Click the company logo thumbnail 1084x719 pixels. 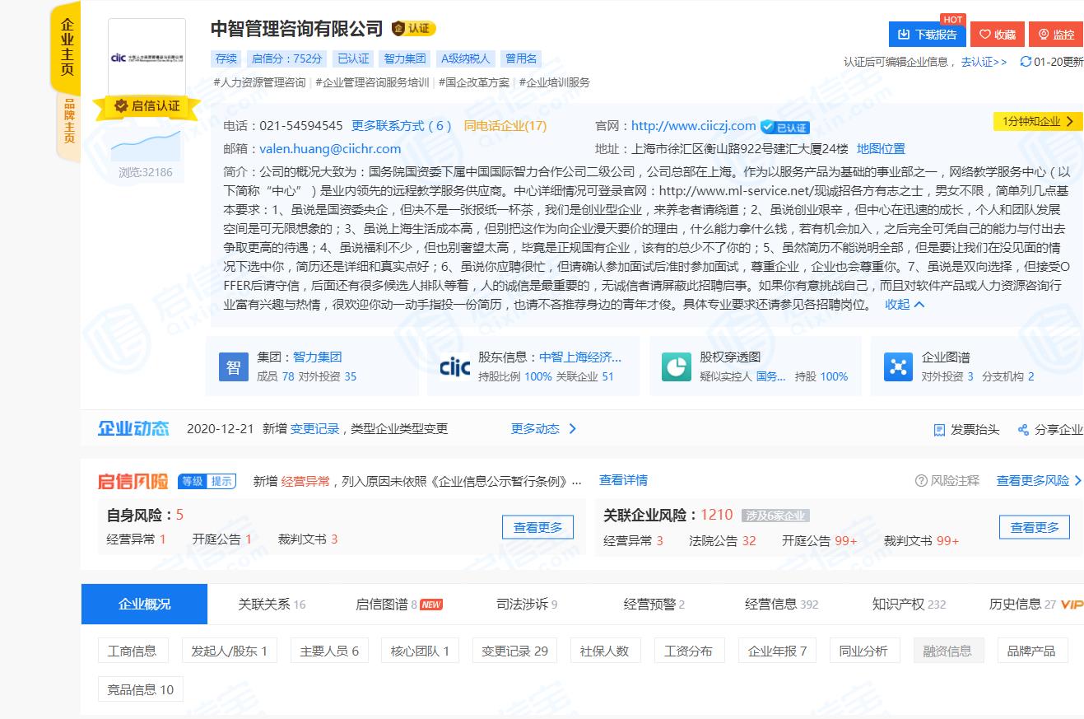(147, 57)
